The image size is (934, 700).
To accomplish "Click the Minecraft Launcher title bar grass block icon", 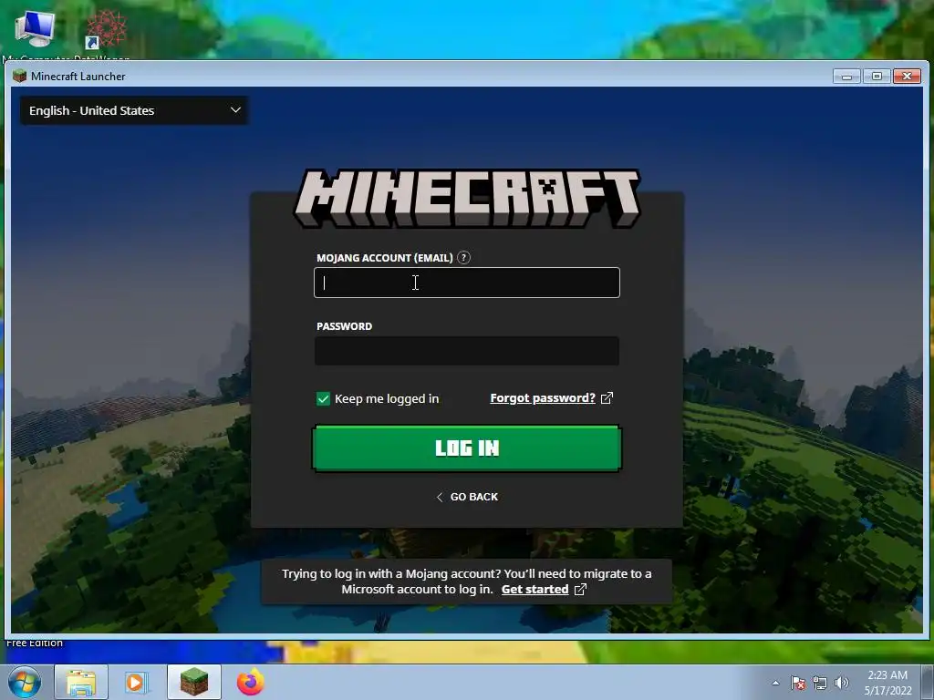I will pos(20,77).
